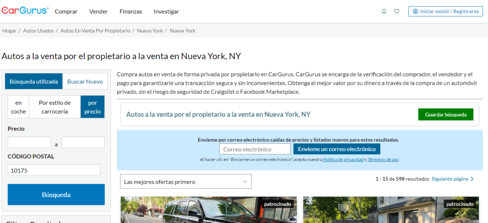The height and width of the screenshot is (223, 488).
Task: Click '1 - 15 de 598 resultados' text
Action: pyautogui.click(x=402, y=179)
